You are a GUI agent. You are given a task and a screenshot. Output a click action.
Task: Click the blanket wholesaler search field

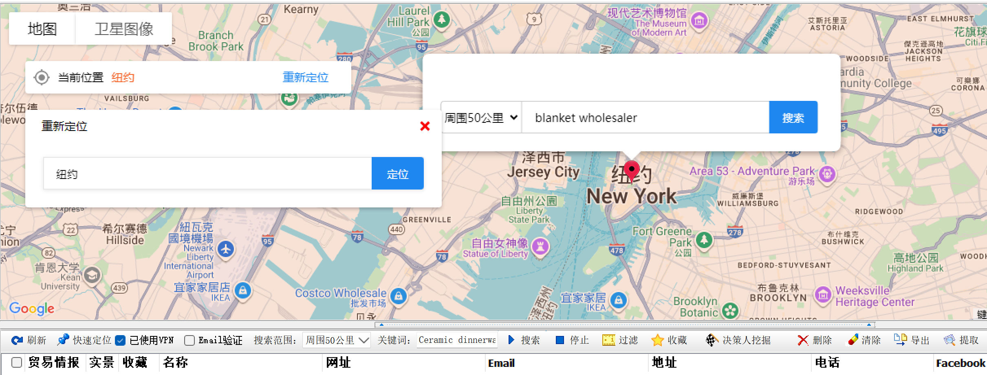[646, 118]
